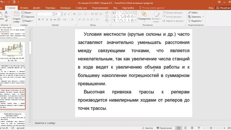Click the clear formatting icon
Image resolution: width=231 pixels, height=130 pixels.
click(x=74, y=14)
